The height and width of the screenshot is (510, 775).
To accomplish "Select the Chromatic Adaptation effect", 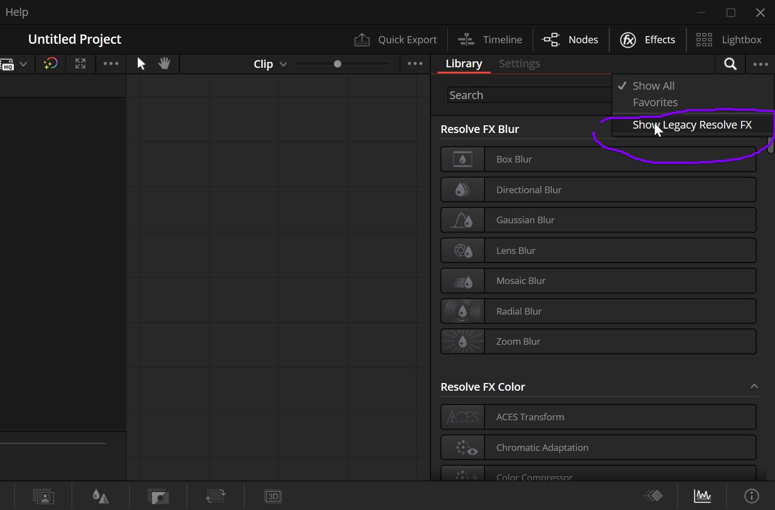I will pyautogui.click(x=598, y=448).
